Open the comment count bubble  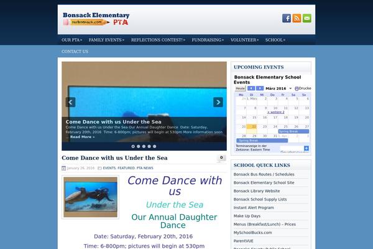[221, 158]
